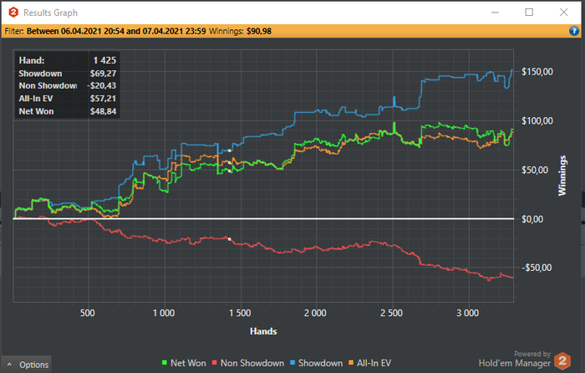Click the $50,00 y-axis label
This screenshot has width=585, height=373.
535,170
